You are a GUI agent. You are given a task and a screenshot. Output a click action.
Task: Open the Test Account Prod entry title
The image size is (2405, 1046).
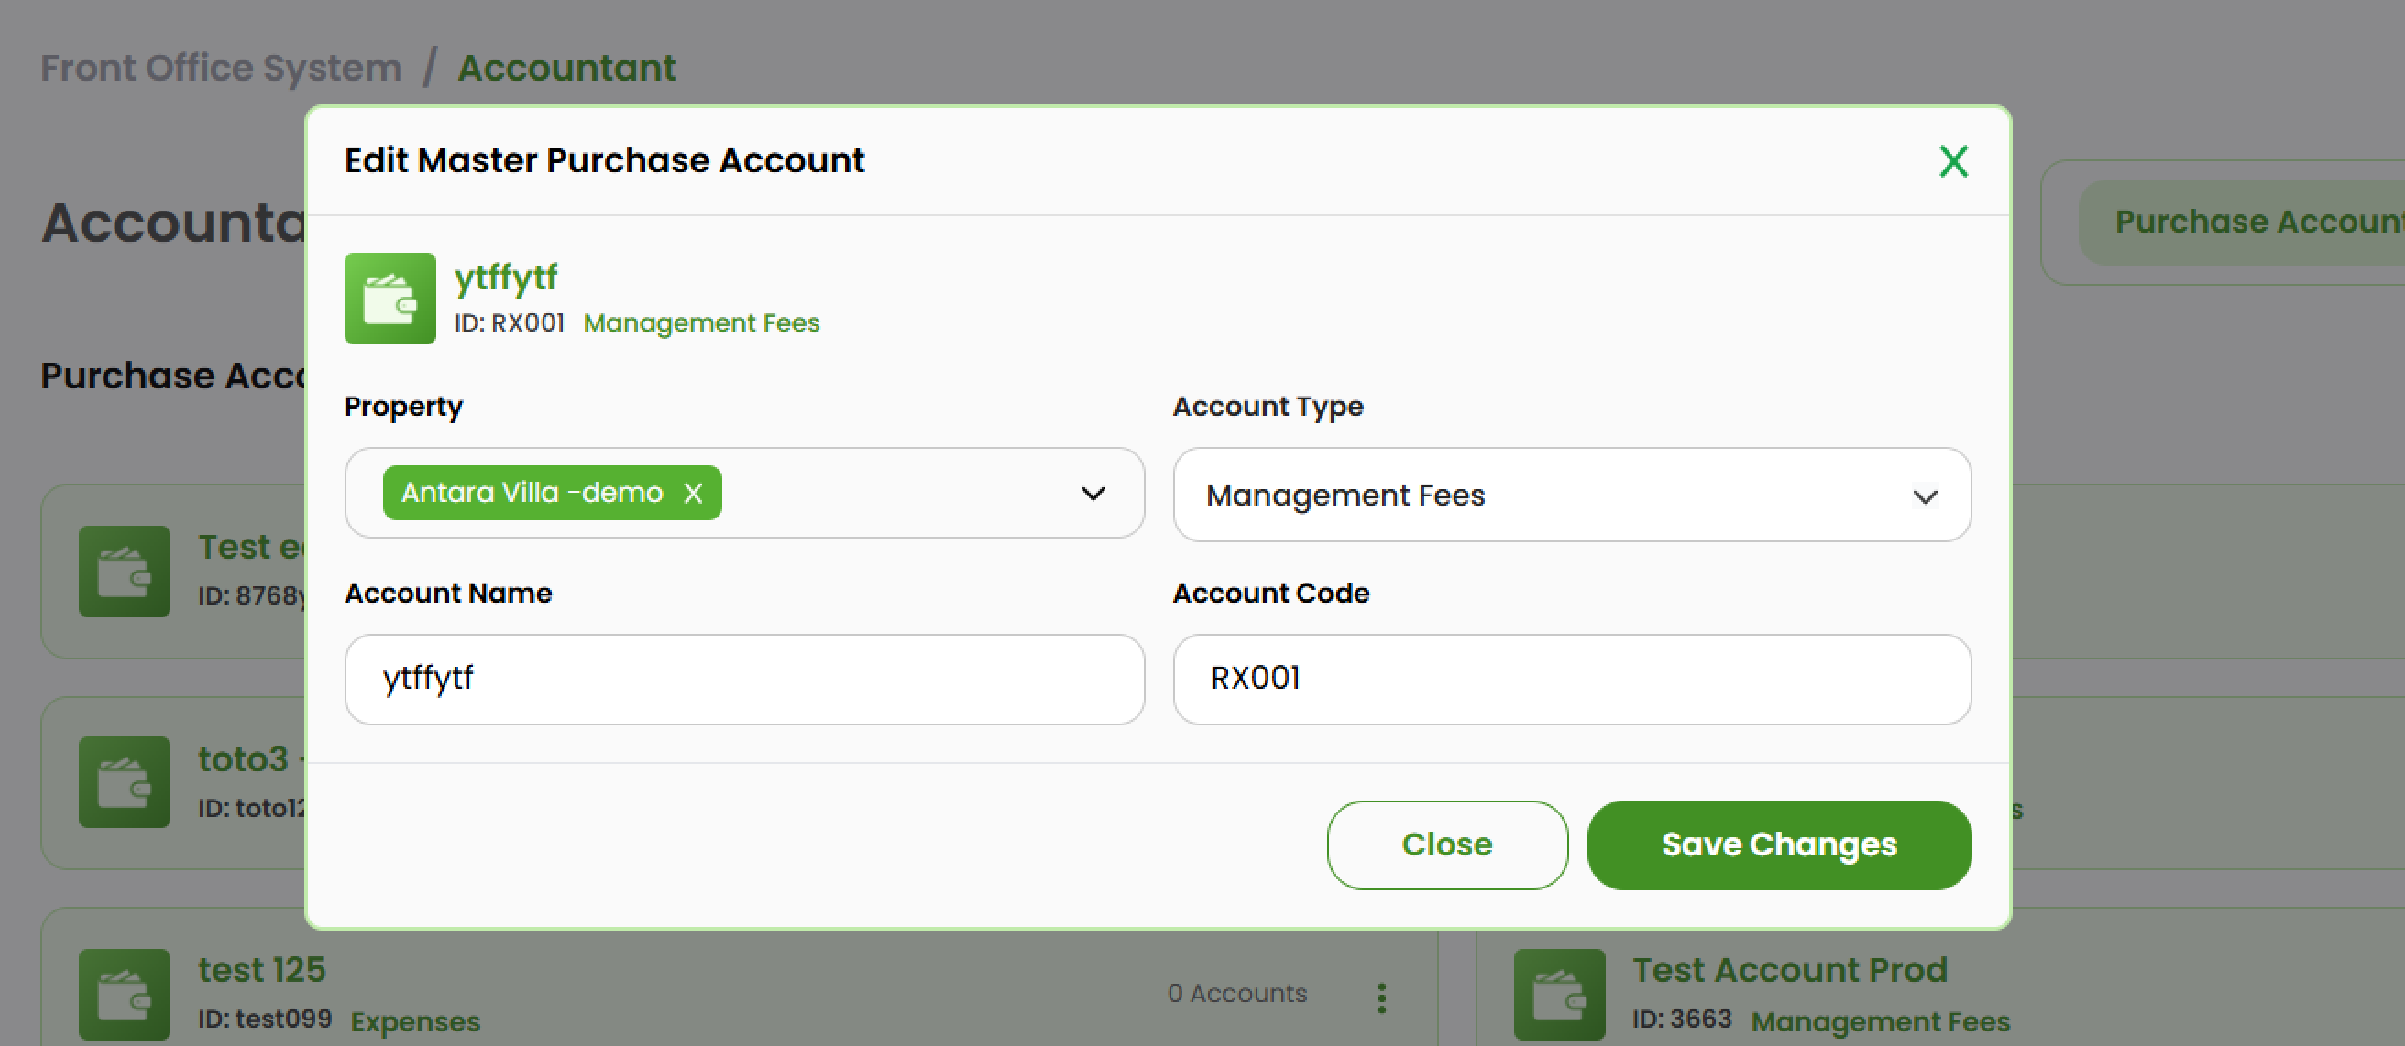pos(1789,969)
